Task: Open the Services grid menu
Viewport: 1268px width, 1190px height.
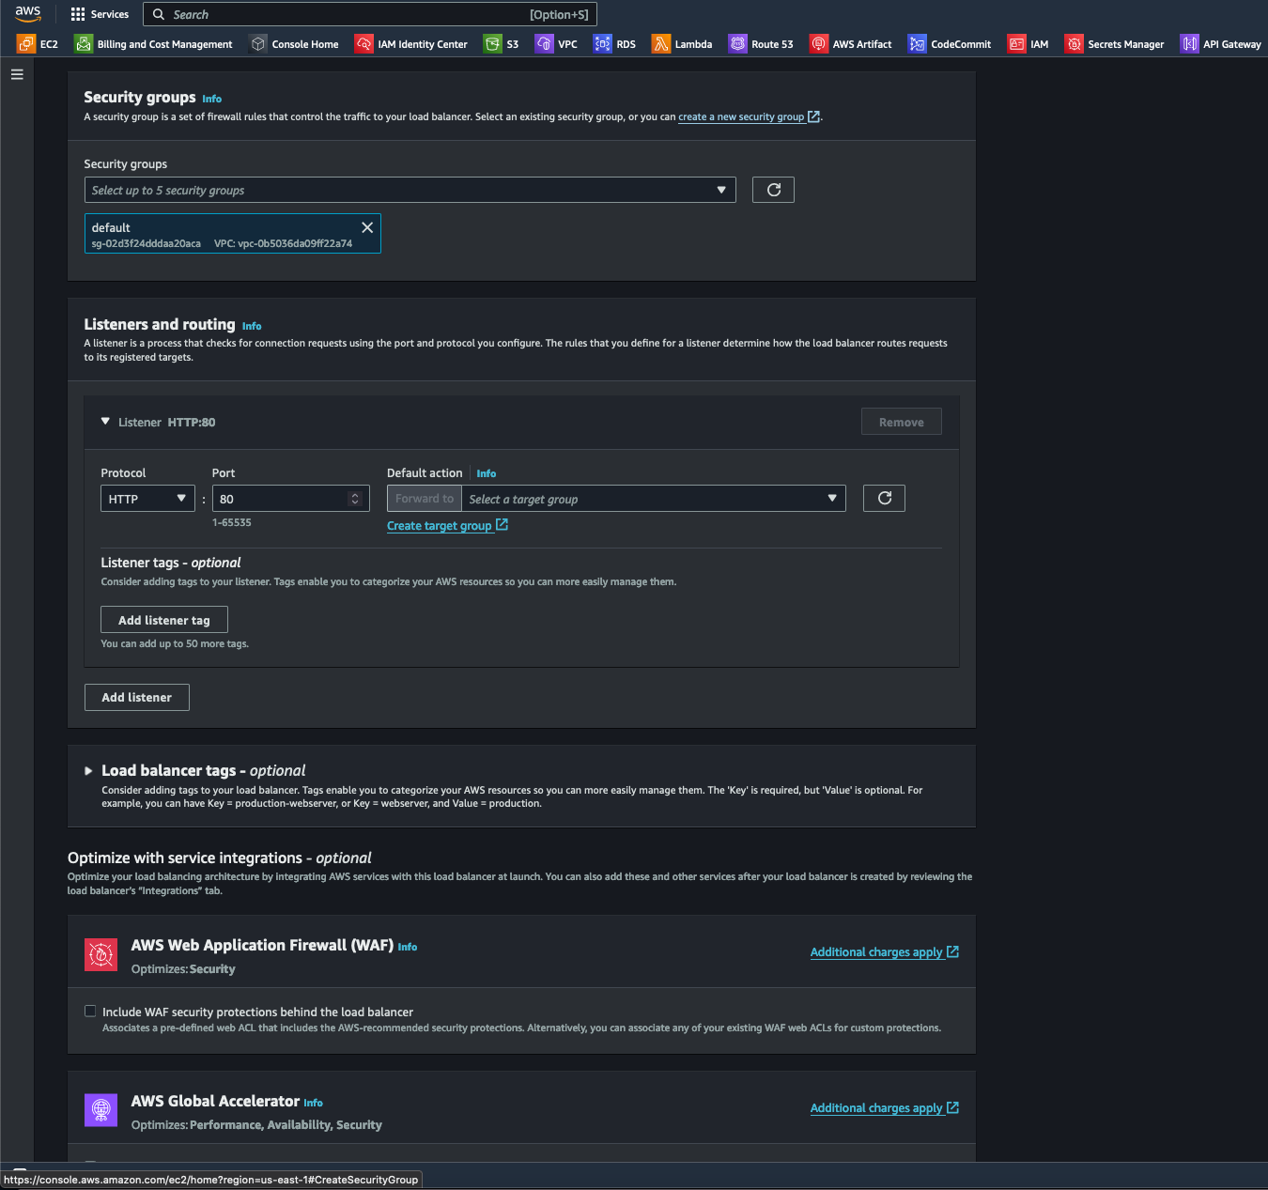Action: [x=100, y=14]
